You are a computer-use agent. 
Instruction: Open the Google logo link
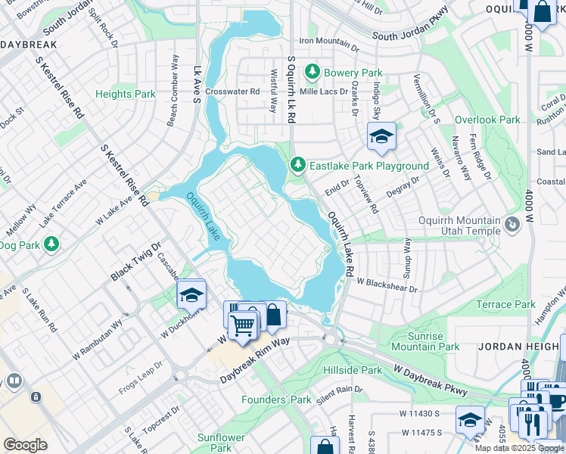tap(25, 445)
